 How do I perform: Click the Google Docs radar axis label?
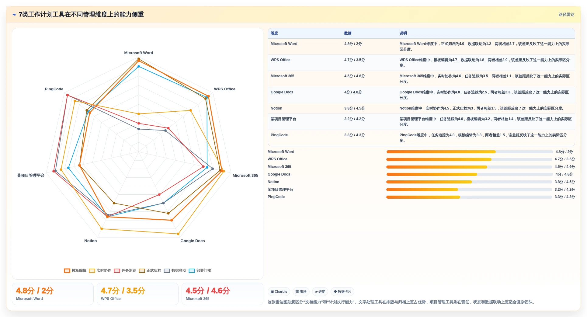coord(193,241)
